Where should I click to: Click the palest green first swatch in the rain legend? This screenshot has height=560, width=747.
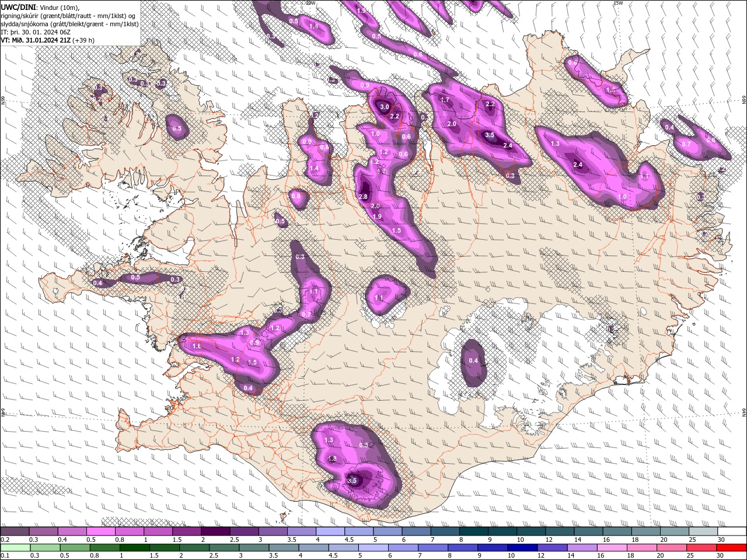[15, 548]
